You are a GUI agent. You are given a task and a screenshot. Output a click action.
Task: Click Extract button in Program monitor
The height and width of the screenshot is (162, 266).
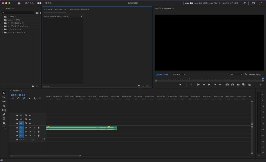tap(232, 85)
